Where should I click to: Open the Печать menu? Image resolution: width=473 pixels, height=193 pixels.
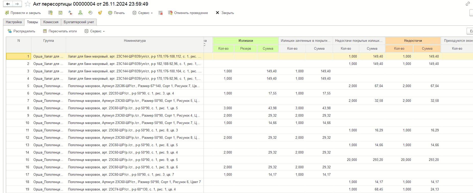click(x=116, y=13)
